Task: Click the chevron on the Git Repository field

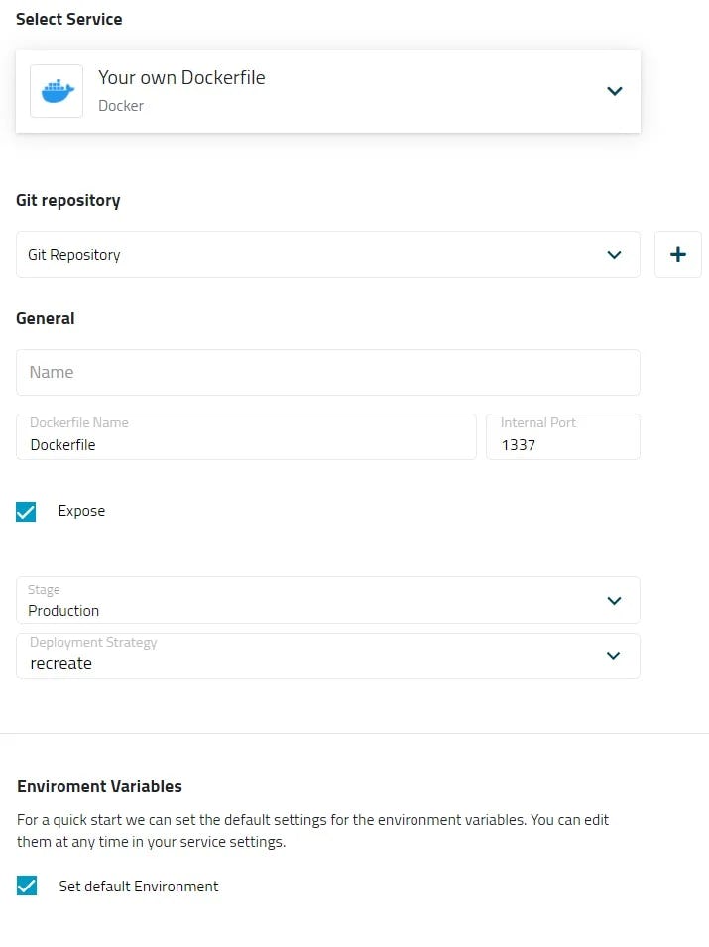Action: [x=614, y=254]
